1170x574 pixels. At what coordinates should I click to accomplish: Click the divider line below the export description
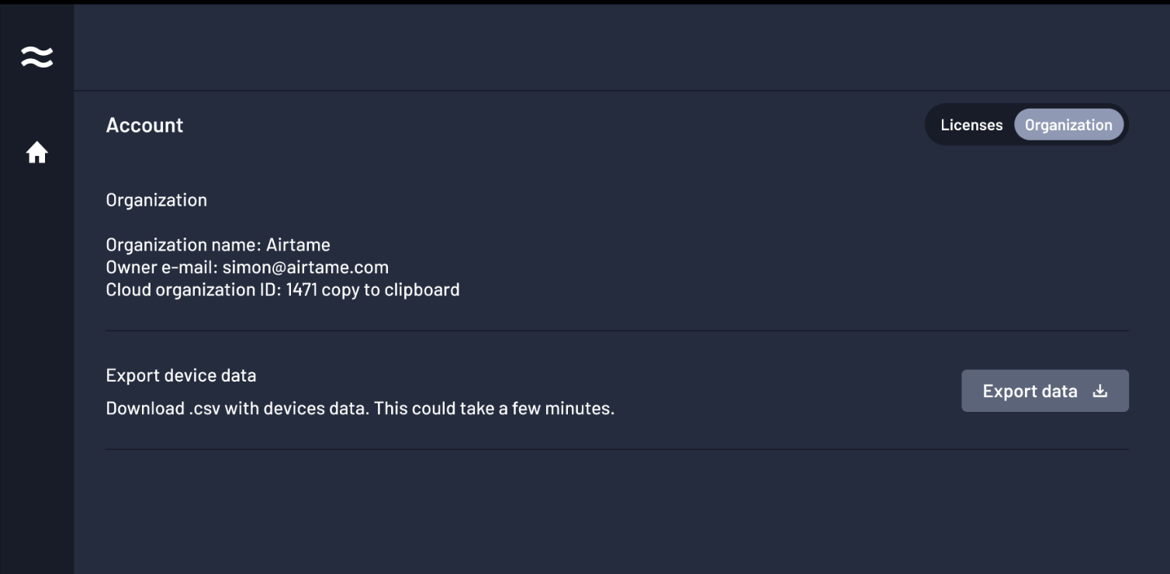(x=617, y=449)
